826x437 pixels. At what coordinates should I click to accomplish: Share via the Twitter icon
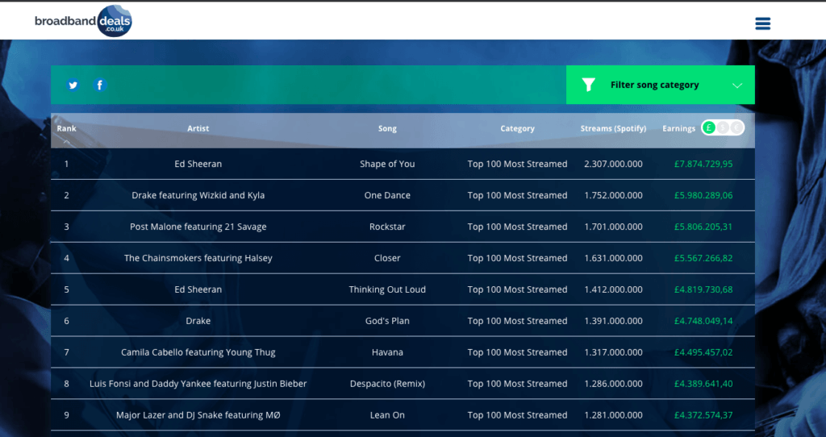point(73,85)
